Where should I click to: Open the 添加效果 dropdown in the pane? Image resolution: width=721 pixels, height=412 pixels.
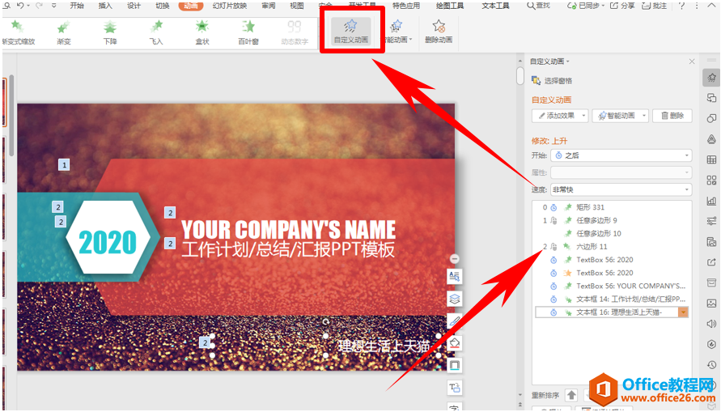[560, 116]
